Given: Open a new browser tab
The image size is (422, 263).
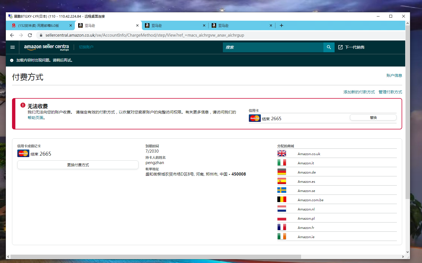Looking at the screenshot, I should 282,25.
